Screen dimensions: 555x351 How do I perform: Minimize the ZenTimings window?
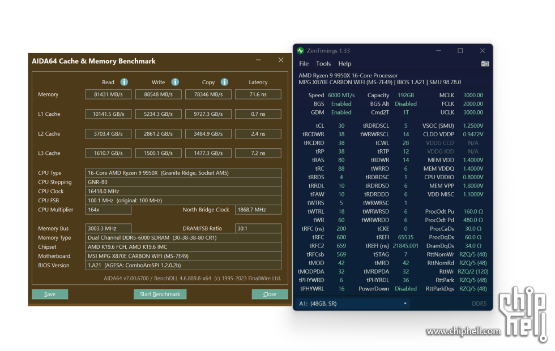point(438,50)
